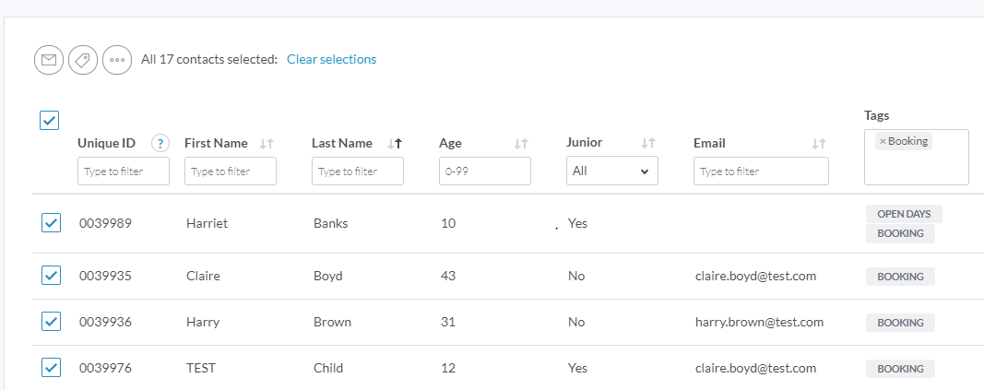
Task: Click the Tags filter box
Action: (x=917, y=166)
